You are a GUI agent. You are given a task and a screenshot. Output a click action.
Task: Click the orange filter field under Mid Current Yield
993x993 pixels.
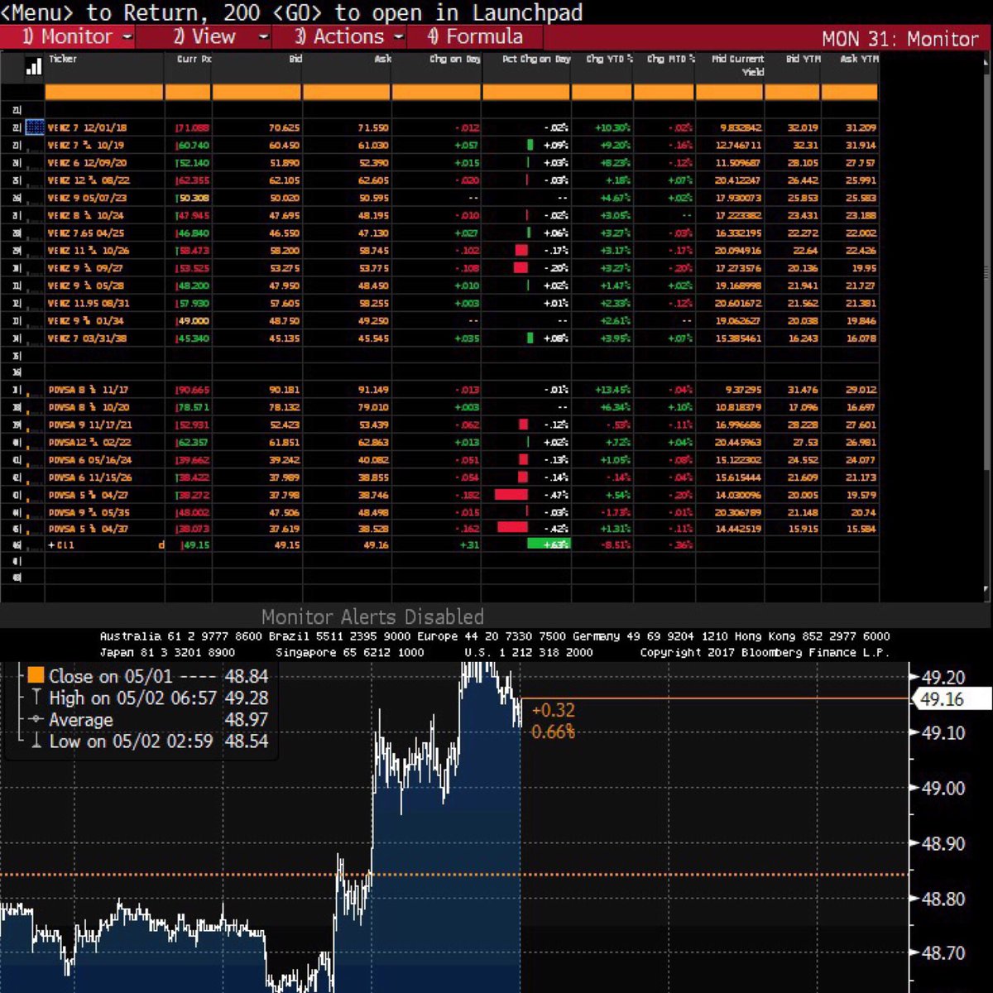pyautogui.click(x=730, y=92)
